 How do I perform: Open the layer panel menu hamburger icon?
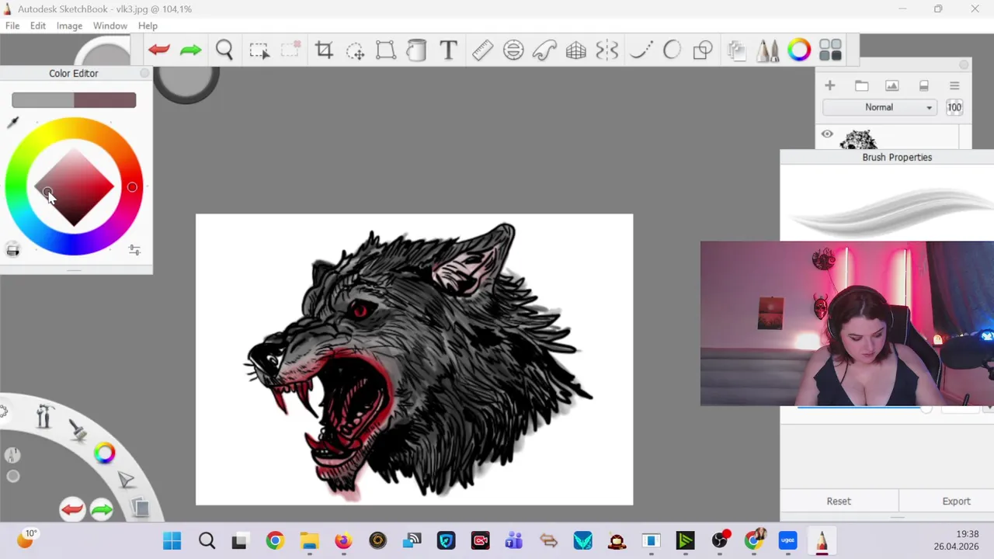tap(954, 85)
